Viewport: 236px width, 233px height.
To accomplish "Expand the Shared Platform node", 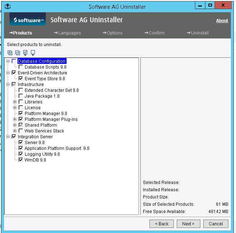I will click(x=15, y=125).
